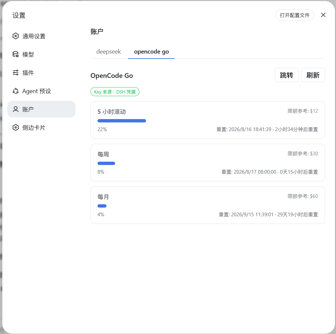Screen dimensions: 336x334
Task: Open the 通用设置 section
Action: pos(41,36)
